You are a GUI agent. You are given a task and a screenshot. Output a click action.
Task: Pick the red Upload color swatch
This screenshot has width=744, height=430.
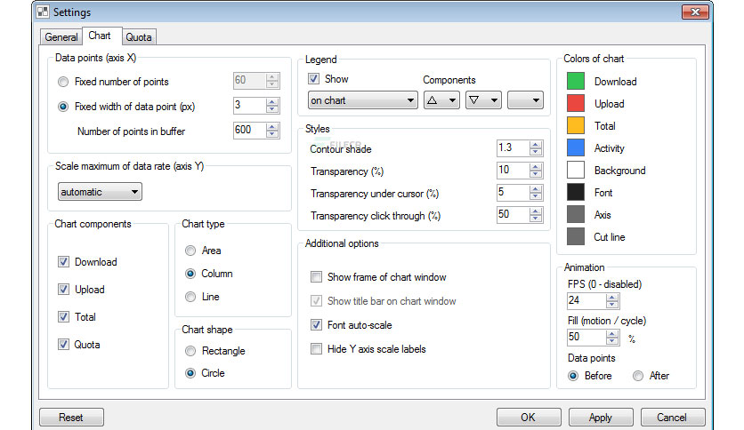click(x=576, y=103)
